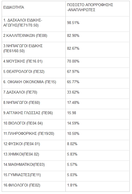Select the 15.98 value without percent sign
The image size is (132, 194).
(x=72, y=113)
